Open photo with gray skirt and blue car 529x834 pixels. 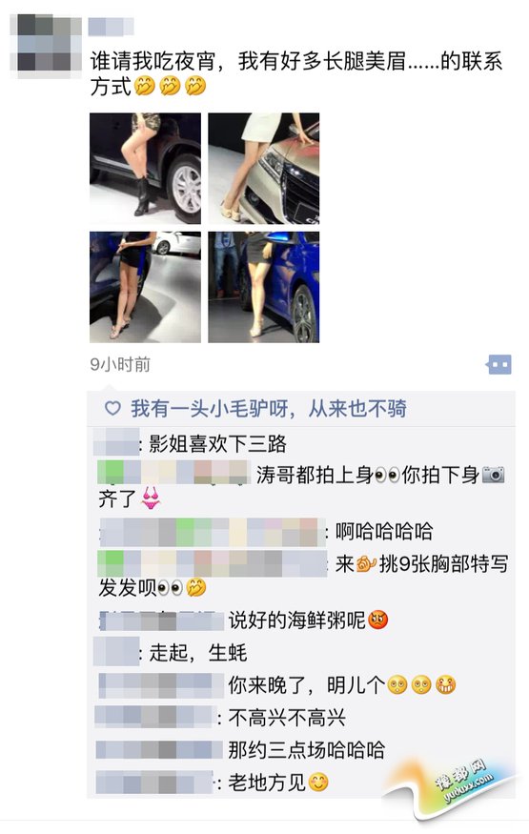tap(264, 287)
